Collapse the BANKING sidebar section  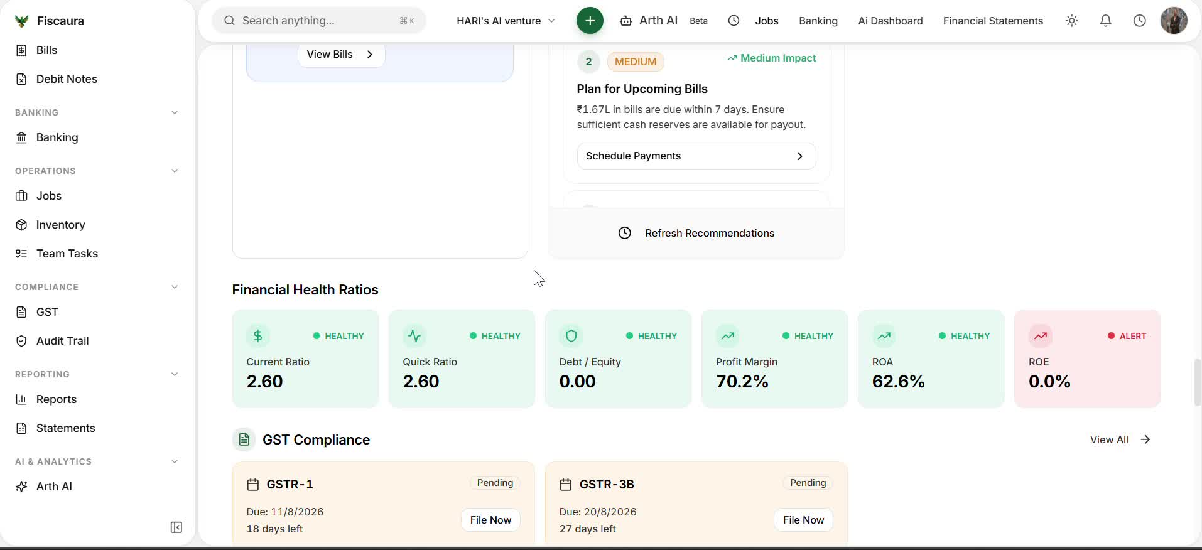coord(175,112)
